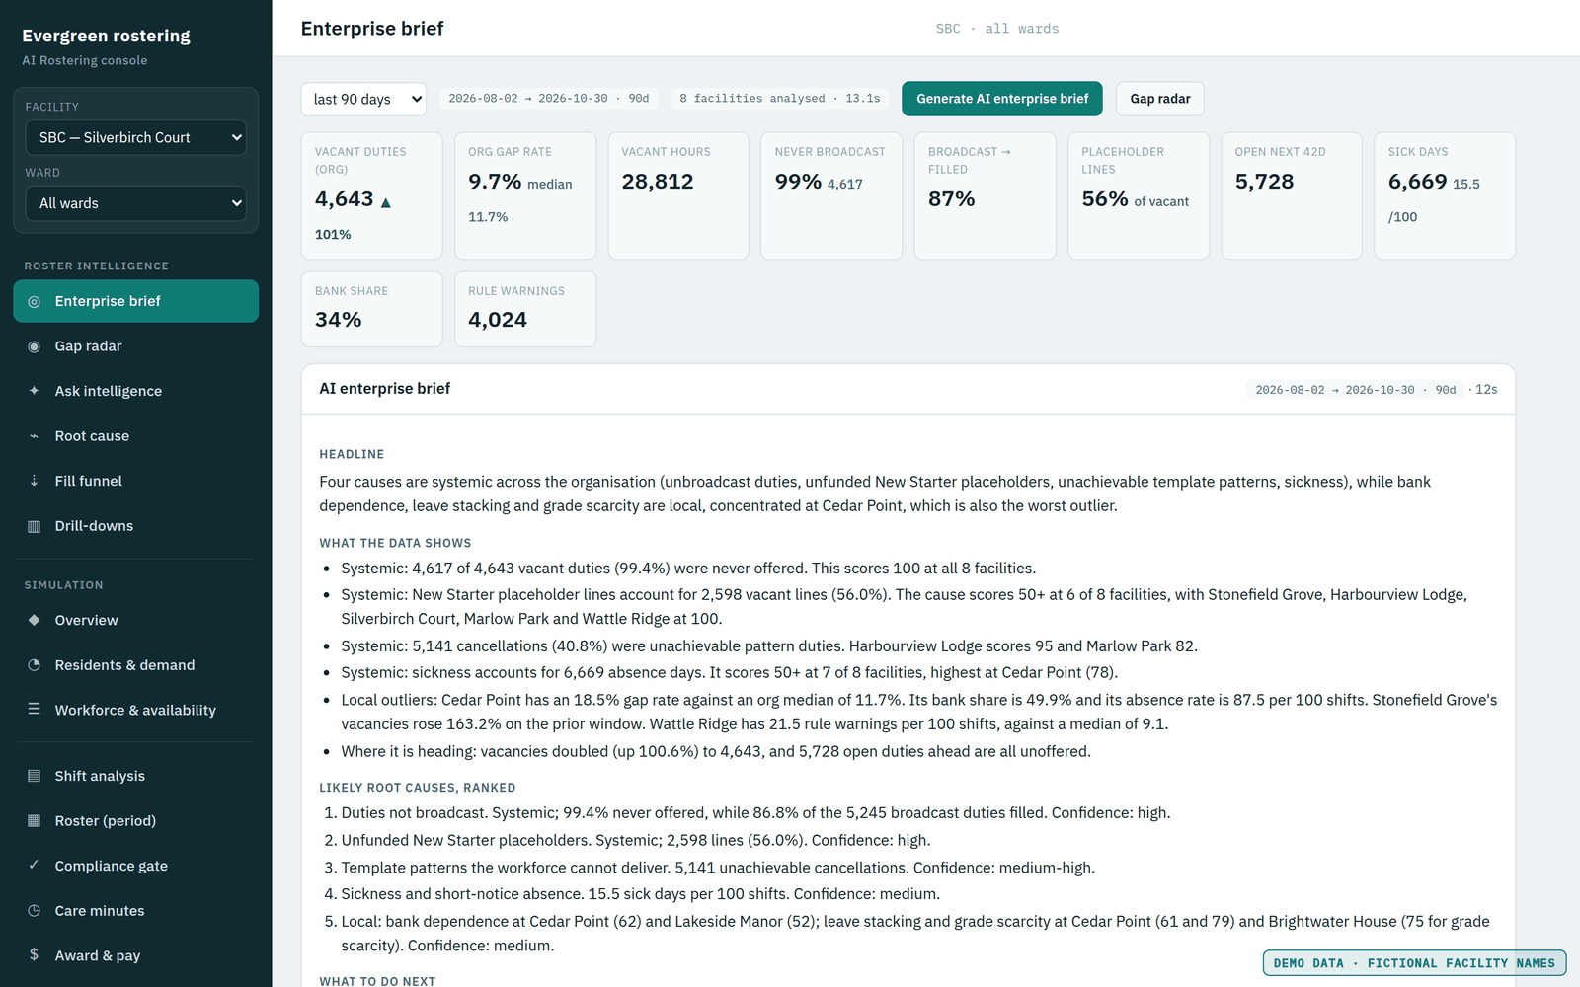1580x987 pixels.
Task: Open the All wards dropdown
Action: point(136,203)
